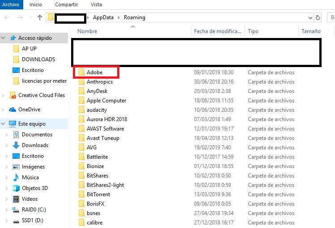
Task: Click the Vídeos film icon
Action: pos(16,199)
